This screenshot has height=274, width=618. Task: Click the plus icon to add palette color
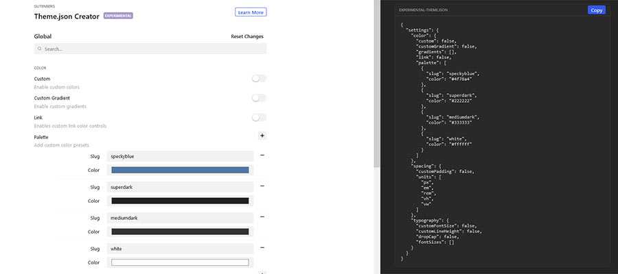point(262,136)
